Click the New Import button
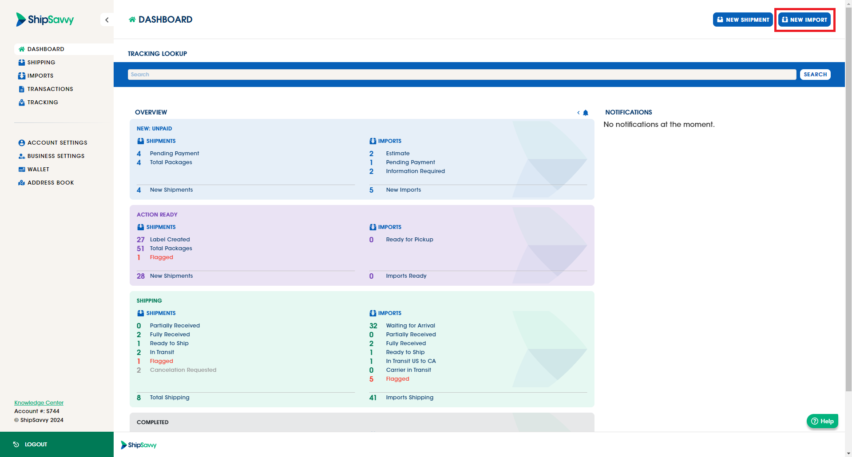This screenshot has width=852, height=457. tap(804, 20)
